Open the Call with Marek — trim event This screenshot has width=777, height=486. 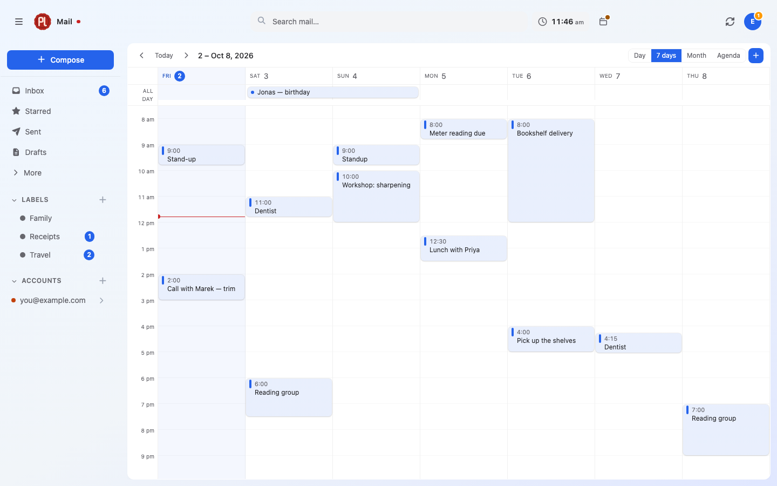201,287
